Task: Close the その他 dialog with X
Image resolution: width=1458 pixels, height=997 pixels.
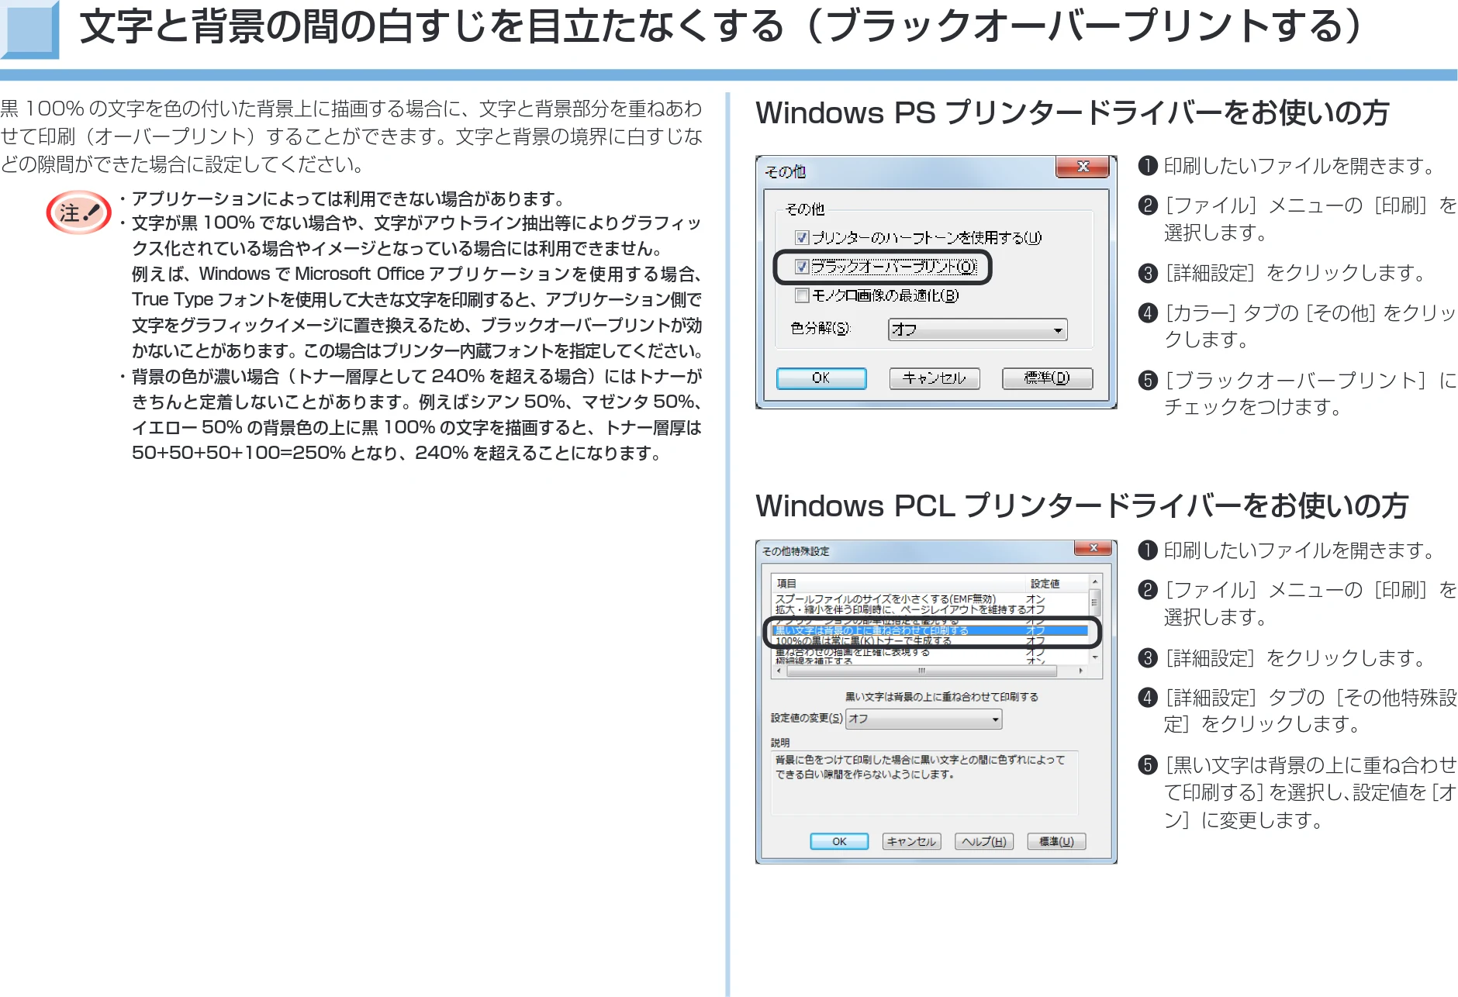Action: click(1083, 166)
